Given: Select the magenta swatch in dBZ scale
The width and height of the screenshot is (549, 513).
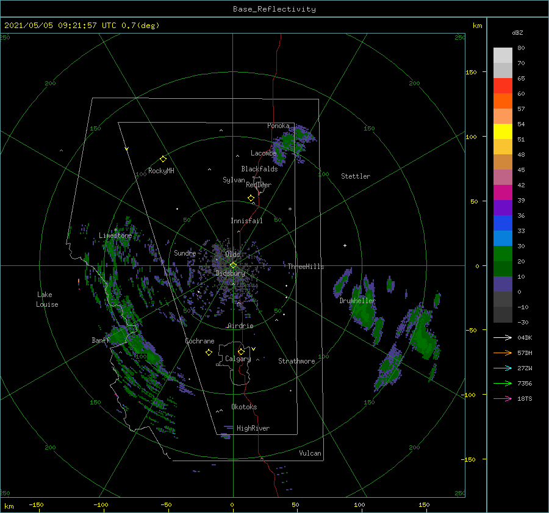Looking at the screenshot, I should [x=503, y=193].
